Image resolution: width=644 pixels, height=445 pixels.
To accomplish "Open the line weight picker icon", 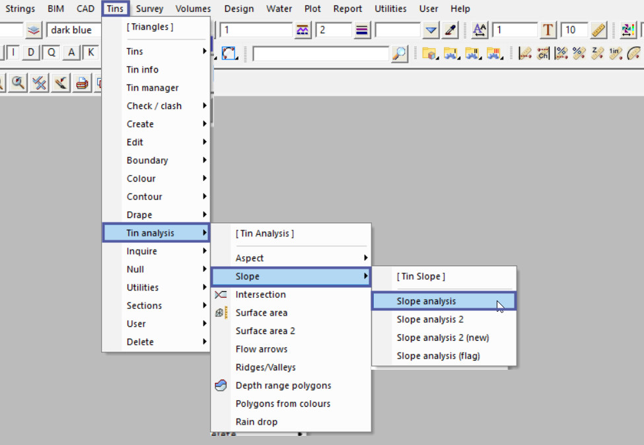I will point(361,30).
